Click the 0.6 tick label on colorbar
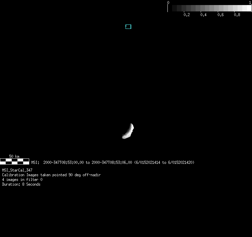Viewport: 252px width, 237px height. click(x=220, y=15)
